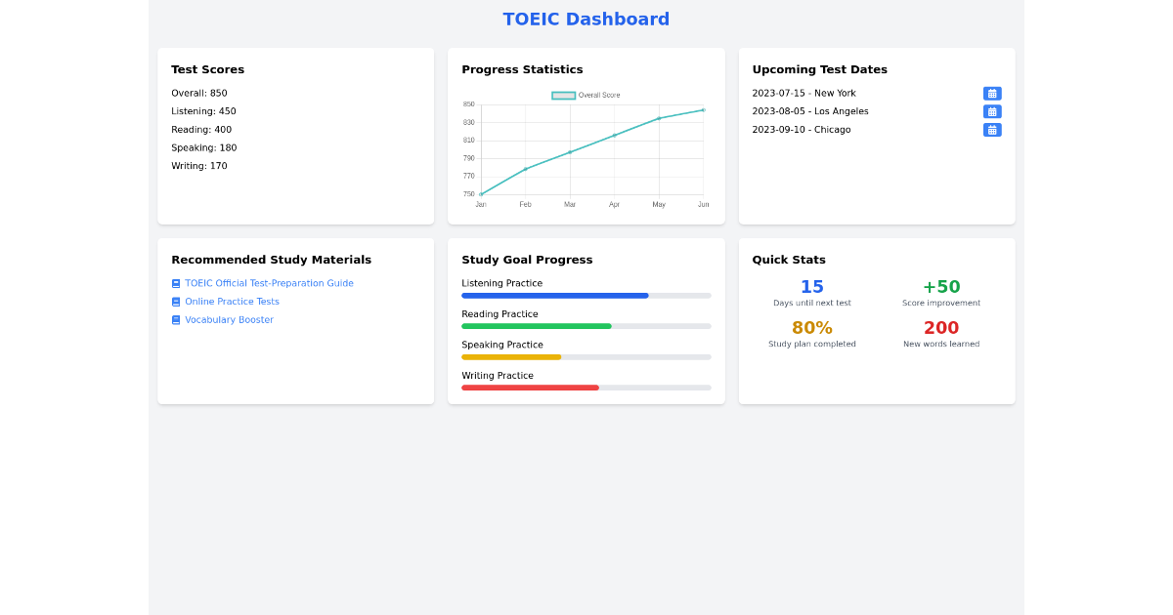Viewport: 1173px width, 615px height.
Task: Click the Writing Practice progress bar
Action: [586, 388]
